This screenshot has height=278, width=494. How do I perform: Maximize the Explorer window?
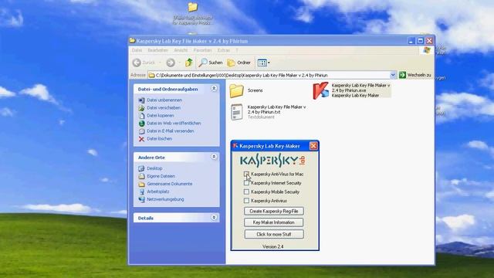(x=420, y=41)
